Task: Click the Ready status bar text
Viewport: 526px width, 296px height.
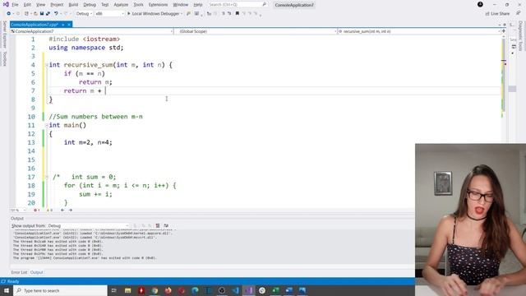Action: pyautogui.click(x=13, y=281)
